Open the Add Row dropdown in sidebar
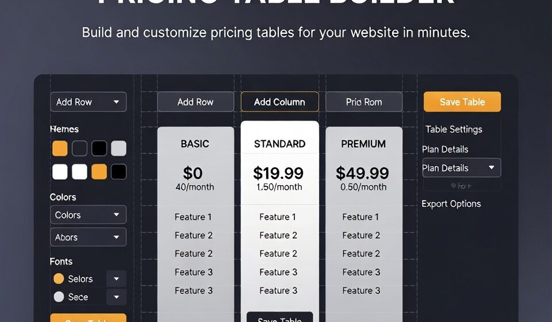This screenshot has width=552, height=322. coord(89,102)
